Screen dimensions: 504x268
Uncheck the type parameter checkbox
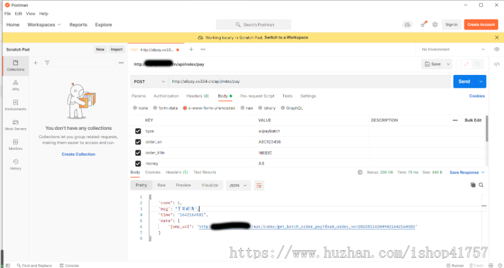138,131
